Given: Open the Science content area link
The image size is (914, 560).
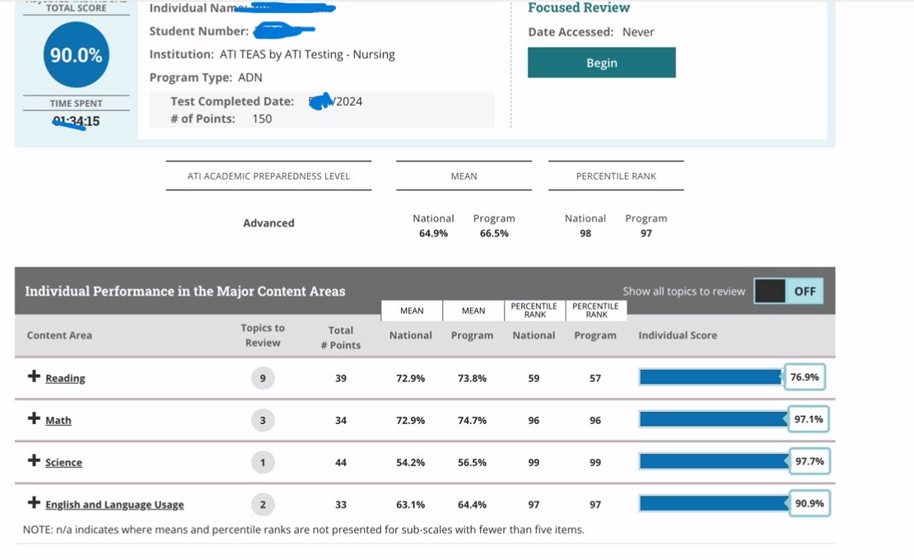Looking at the screenshot, I should point(63,462).
